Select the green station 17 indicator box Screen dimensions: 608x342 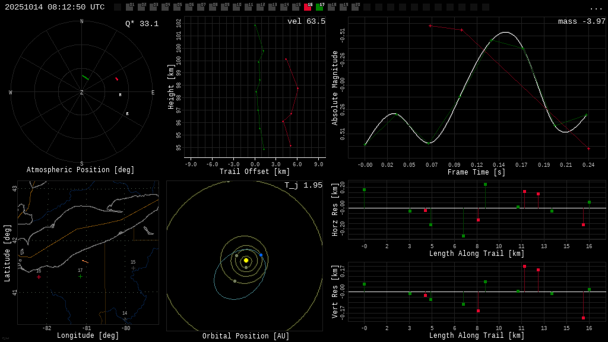(x=319, y=7)
